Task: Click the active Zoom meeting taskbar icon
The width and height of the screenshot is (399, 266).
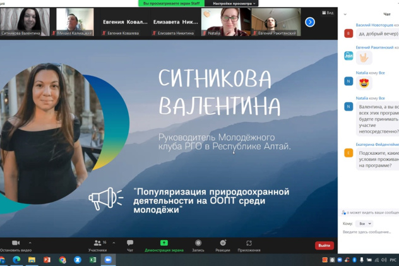Action: pyautogui.click(x=108, y=260)
